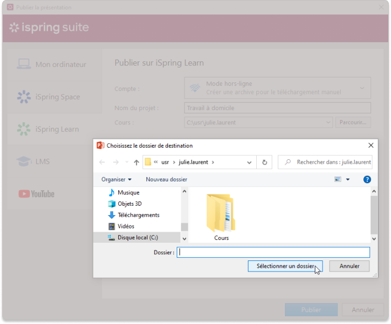This screenshot has width=391, height=324.
Task: Open Mon ordinateur tab in iSpring
Action: pyautogui.click(x=55, y=64)
